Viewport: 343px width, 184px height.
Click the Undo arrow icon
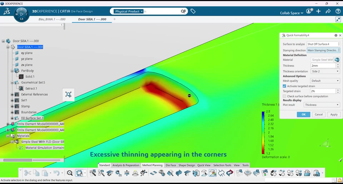tap(56, 173)
